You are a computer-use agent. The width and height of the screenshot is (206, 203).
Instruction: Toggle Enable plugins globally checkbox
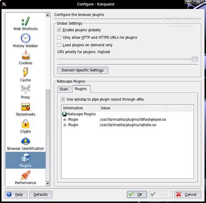tap(59, 30)
